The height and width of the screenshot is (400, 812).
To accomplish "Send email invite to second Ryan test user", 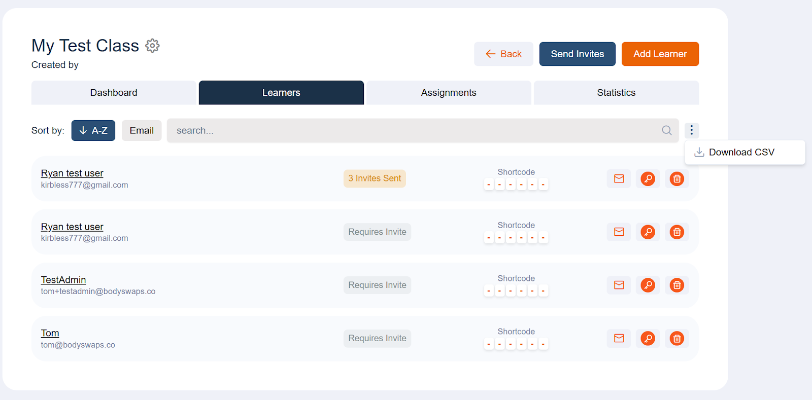I will (619, 232).
